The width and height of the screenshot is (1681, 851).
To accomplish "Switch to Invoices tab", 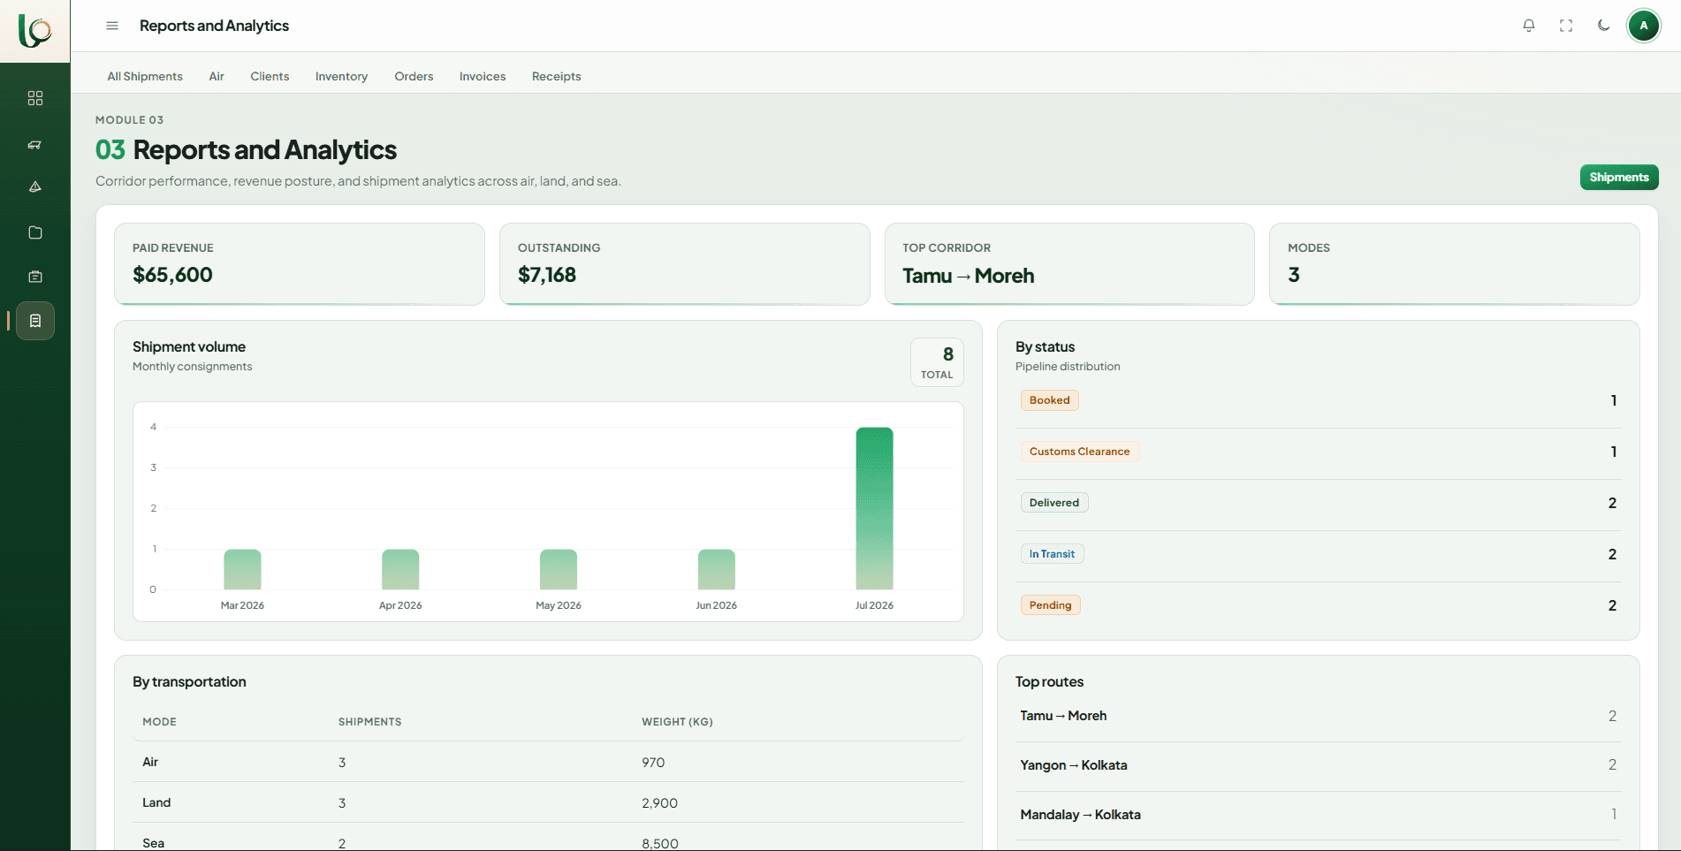I will point(483,77).
